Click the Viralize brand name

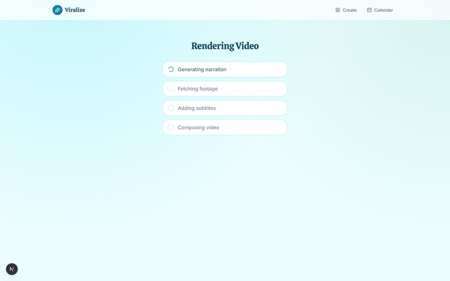75,10
